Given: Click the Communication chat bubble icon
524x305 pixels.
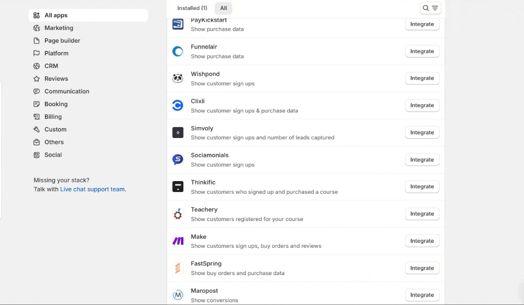Looking at the screenshot, I should [36, 91].
